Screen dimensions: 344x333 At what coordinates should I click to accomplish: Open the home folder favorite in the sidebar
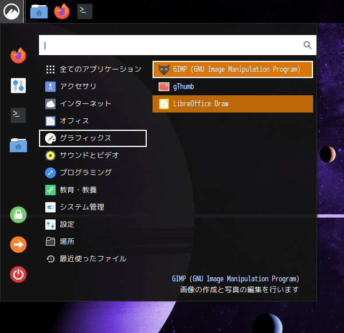pos(18,145)
